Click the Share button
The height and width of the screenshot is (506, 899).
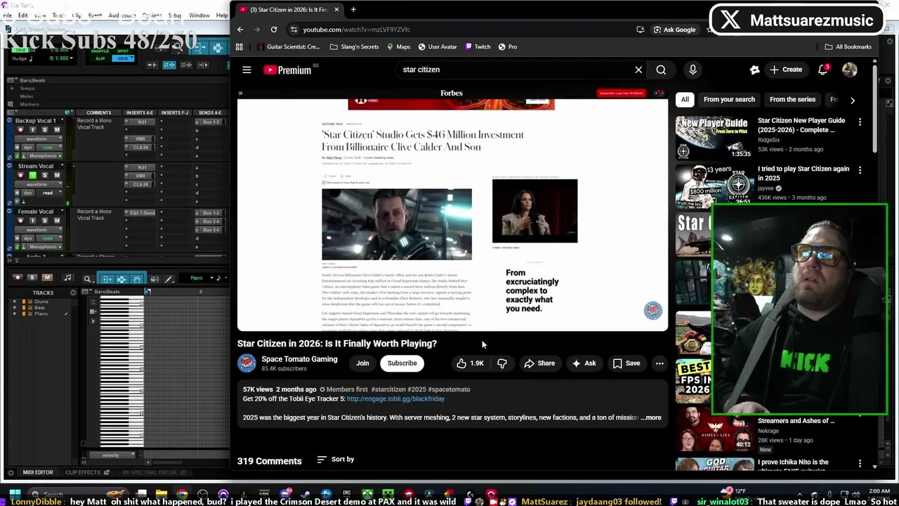point(539,363)
